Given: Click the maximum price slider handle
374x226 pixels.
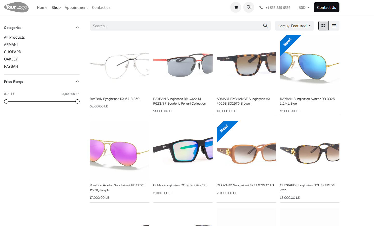Looking at the screenshot, I should 77,101.
